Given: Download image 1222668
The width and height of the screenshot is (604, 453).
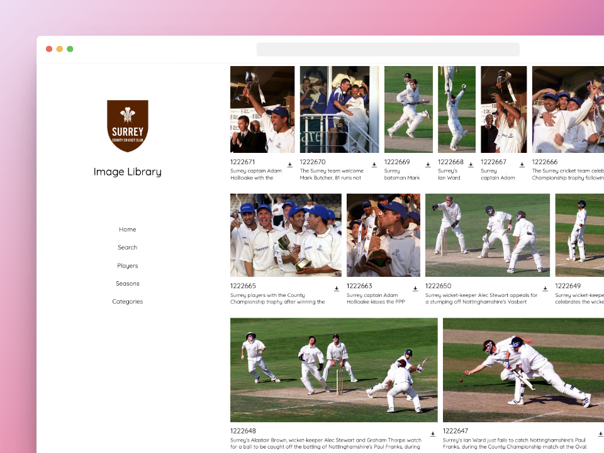Looking at the screenshot, I should click(x=471, y=165).
